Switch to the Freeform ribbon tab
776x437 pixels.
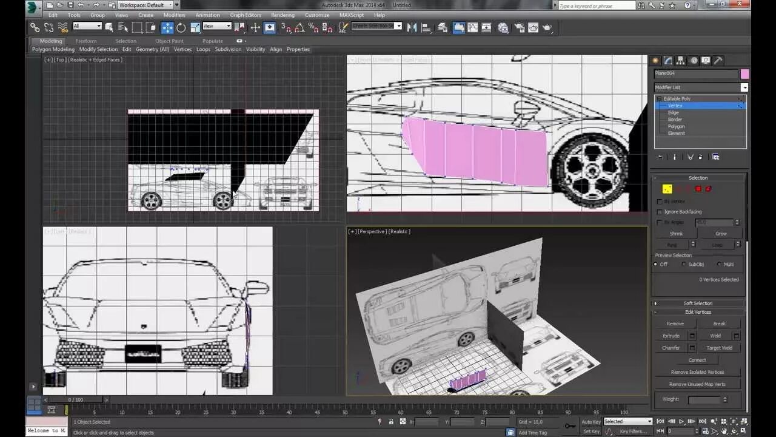point(86,41)
